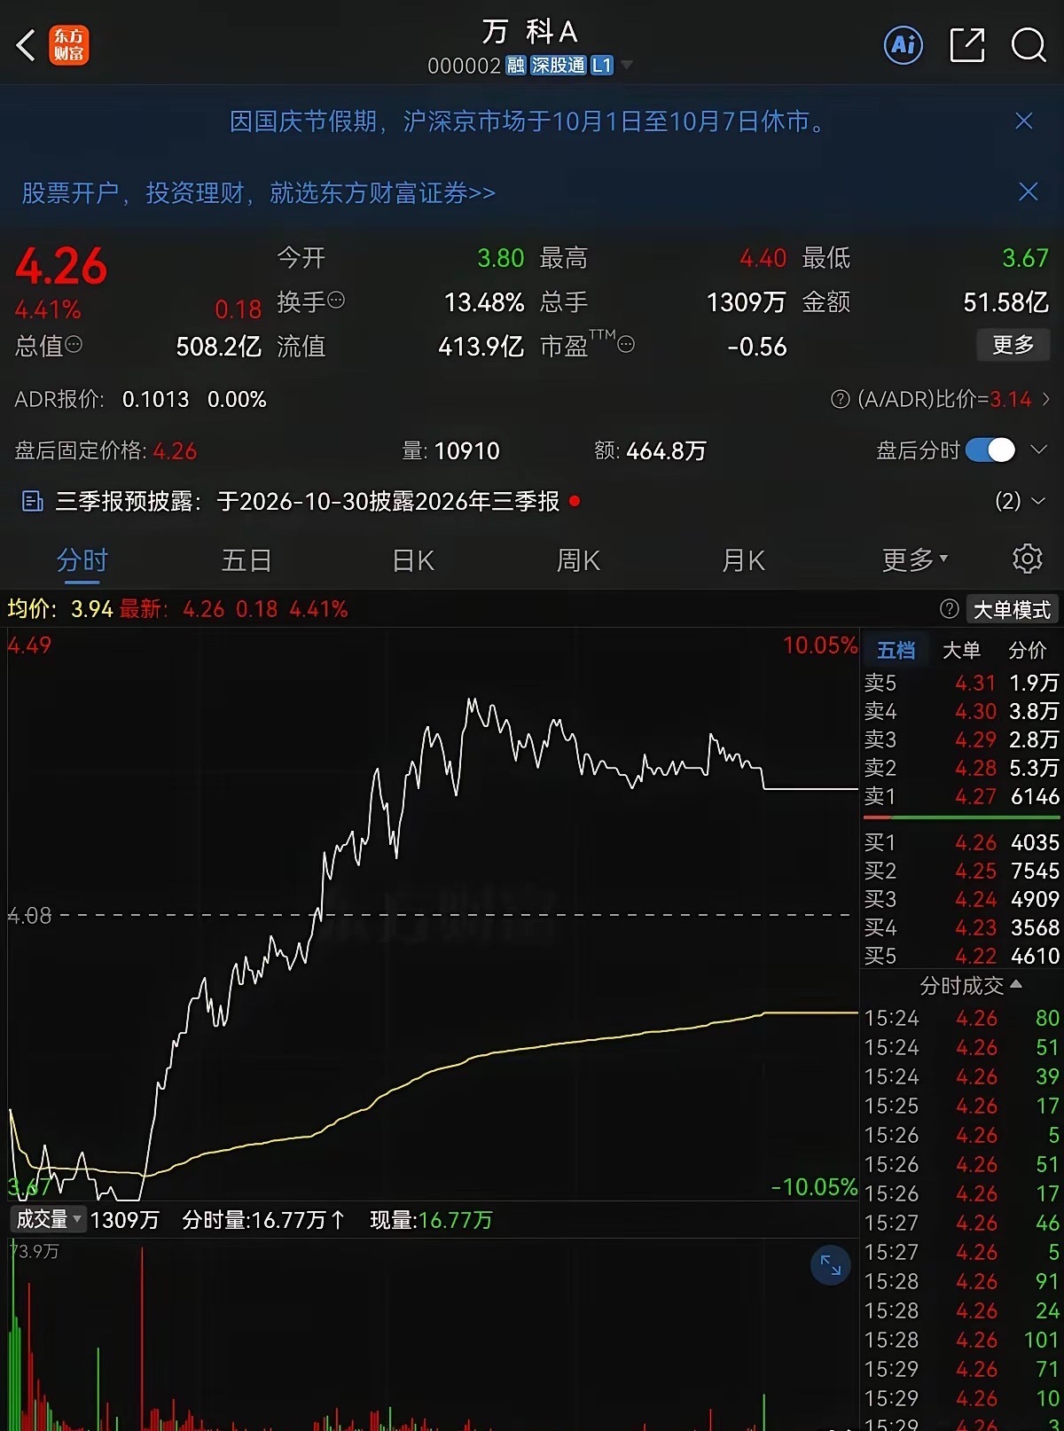Open the search magnifier icon
The width and height of the screenshot is (1064, 1431).
tap(1029, 45)
